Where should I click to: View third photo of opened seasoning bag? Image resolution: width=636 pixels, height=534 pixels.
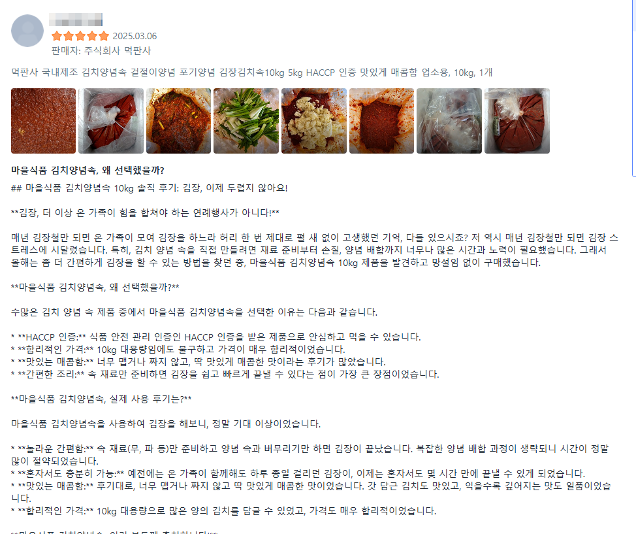coord(178,121)
